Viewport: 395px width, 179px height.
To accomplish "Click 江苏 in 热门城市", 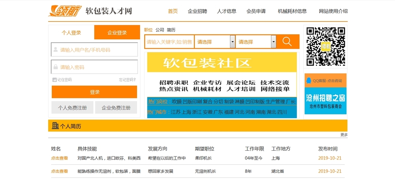I will pos(176,112).
